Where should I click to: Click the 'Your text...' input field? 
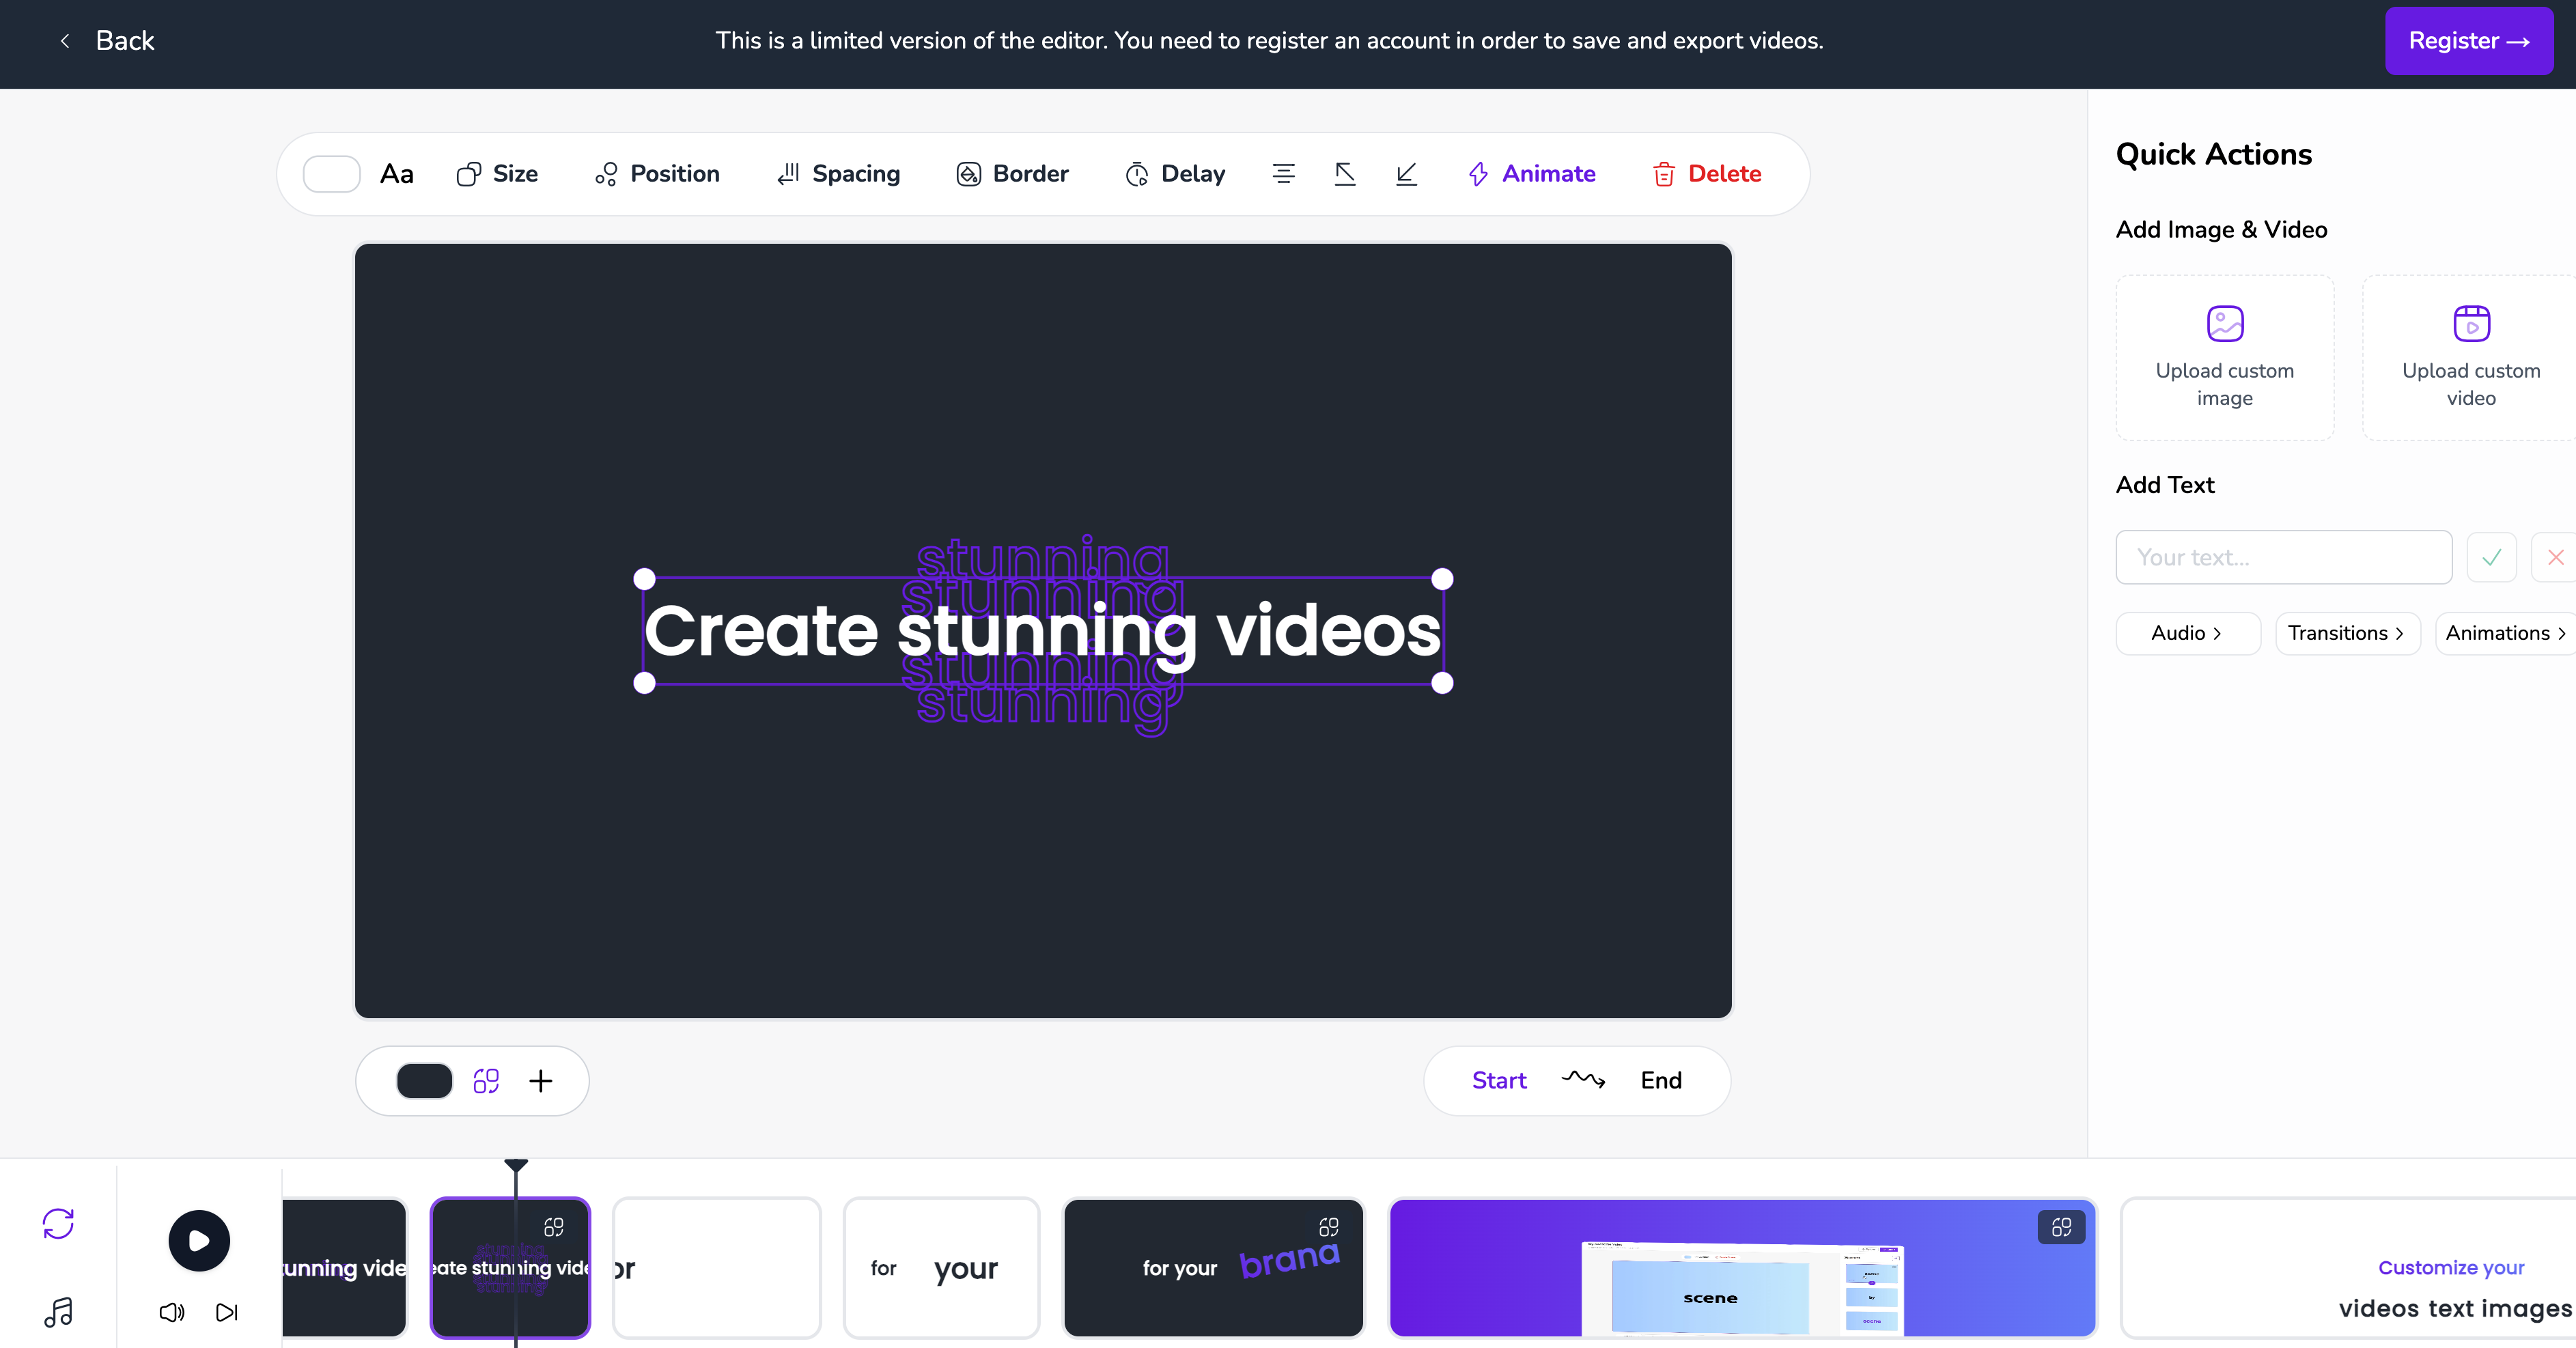[2283, 557]
